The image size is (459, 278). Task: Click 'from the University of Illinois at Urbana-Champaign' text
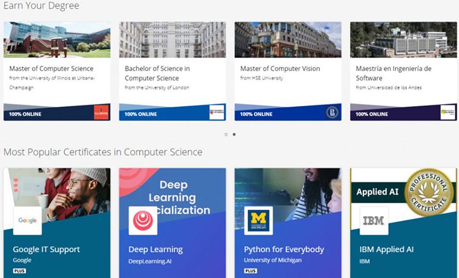tap(52, 83)
